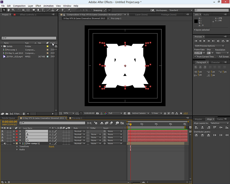Open RAM Preview Options dropdown
The image size is (230, 184).
[x=209, y=46]
